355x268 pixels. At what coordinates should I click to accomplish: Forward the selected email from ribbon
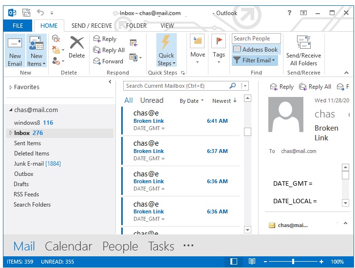click(x=108, y=61)
